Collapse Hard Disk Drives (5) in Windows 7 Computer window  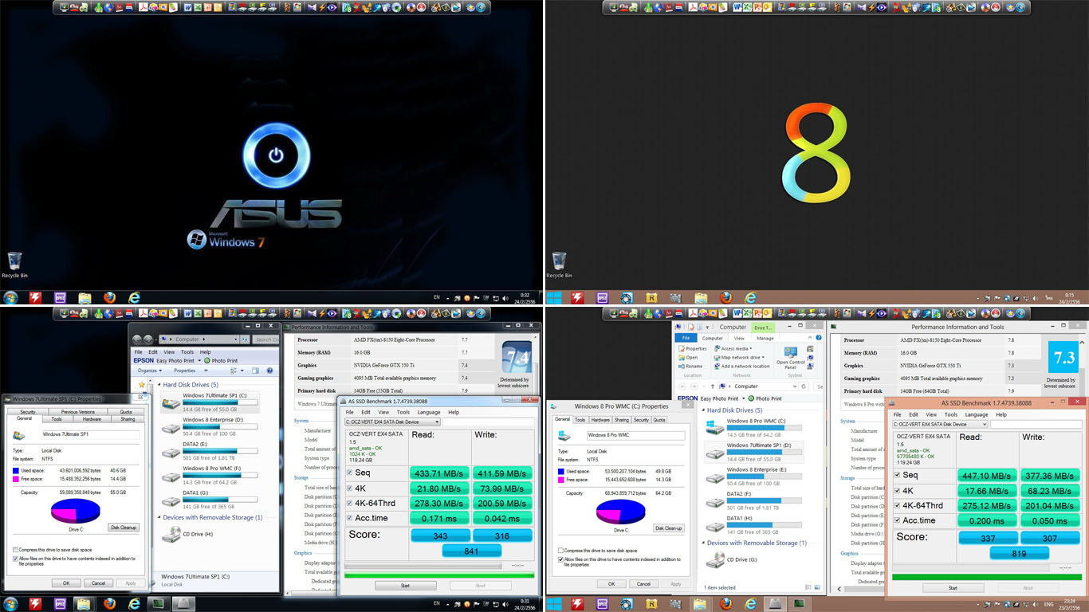tap(159, 385)
